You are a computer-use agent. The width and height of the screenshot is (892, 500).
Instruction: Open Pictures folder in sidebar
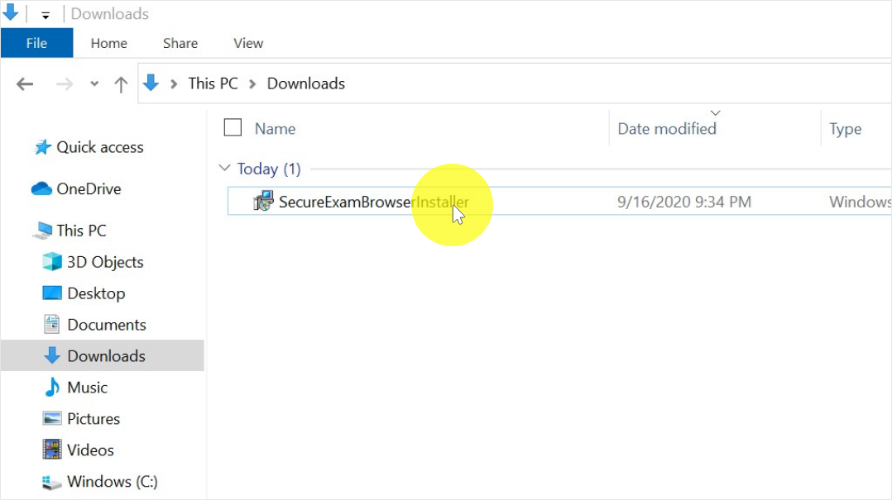(94, 419)
